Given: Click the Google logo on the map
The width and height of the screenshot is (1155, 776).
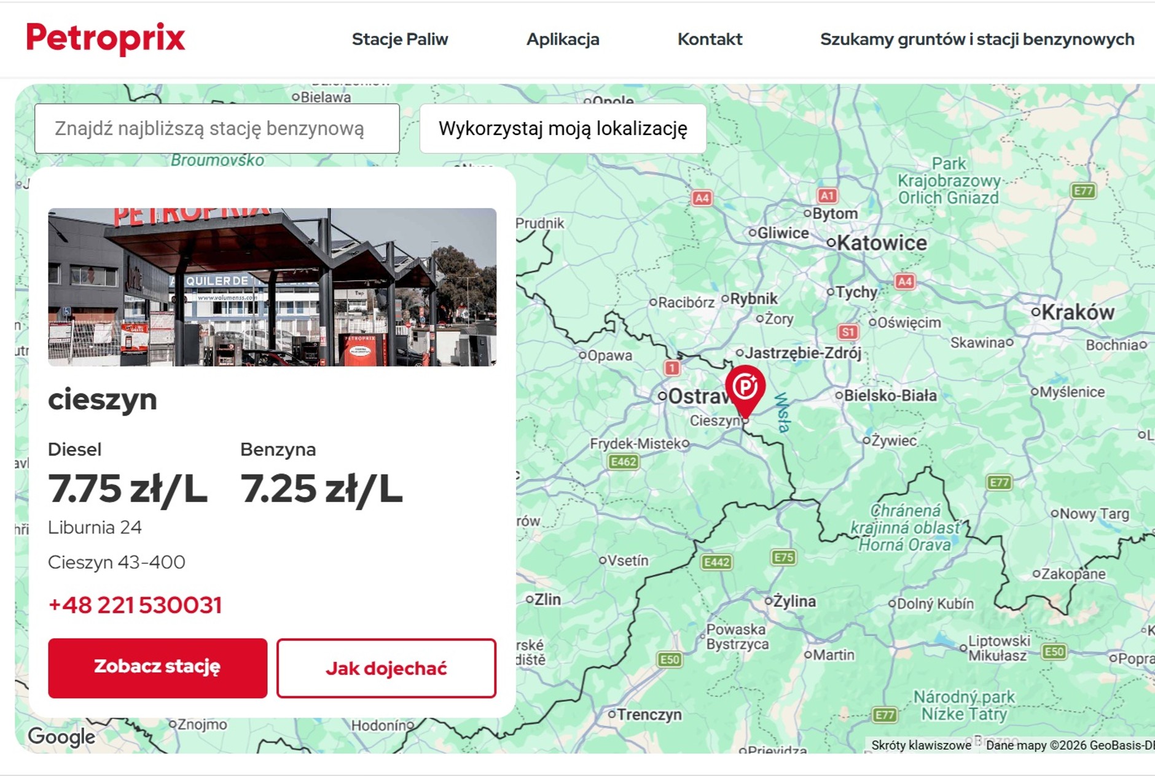Looking at the screenshot, I should [61, 736].
